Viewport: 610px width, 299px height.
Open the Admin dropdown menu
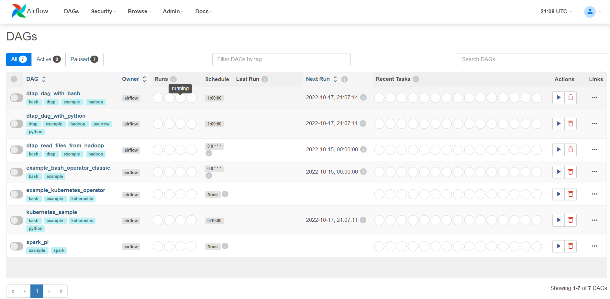(x=173, y=11)
